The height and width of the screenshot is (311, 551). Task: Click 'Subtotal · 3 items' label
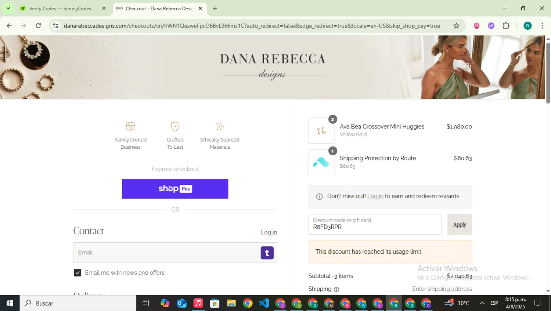[x=331, y=276]
